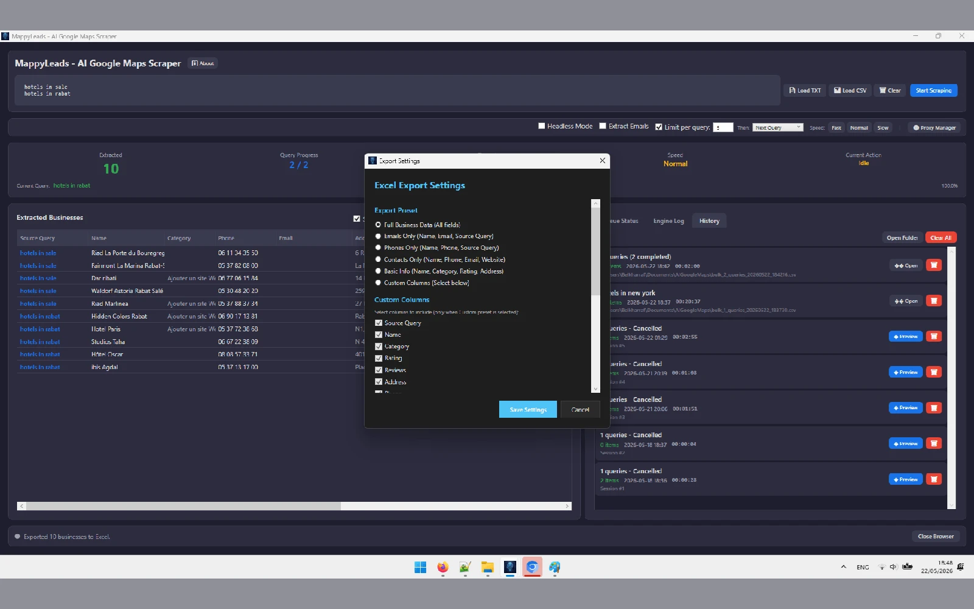
Task: Load queries from a CSV file
Action: 850,90
